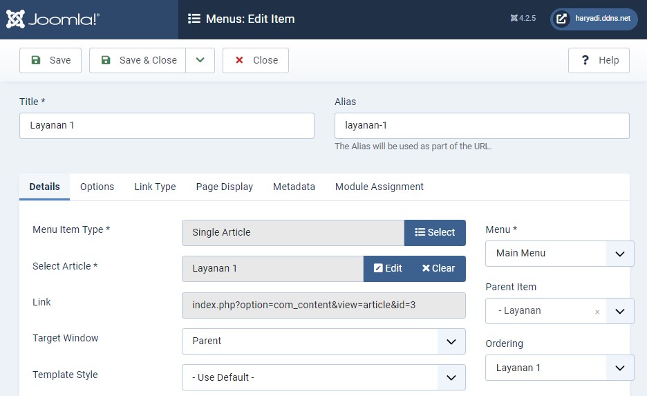
Task: Expand the Menu dropdown showing Main Menu
Action: click(619, 254)
